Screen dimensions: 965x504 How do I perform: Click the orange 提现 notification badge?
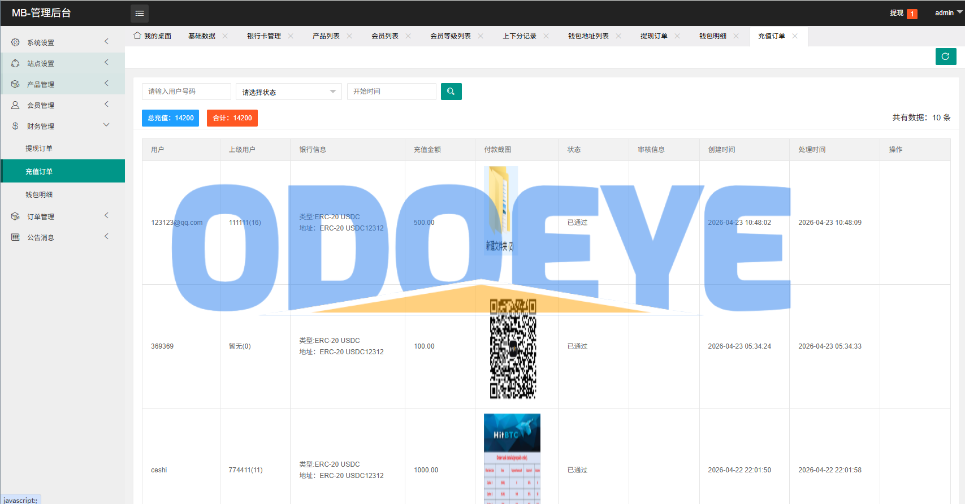(912, 14)
